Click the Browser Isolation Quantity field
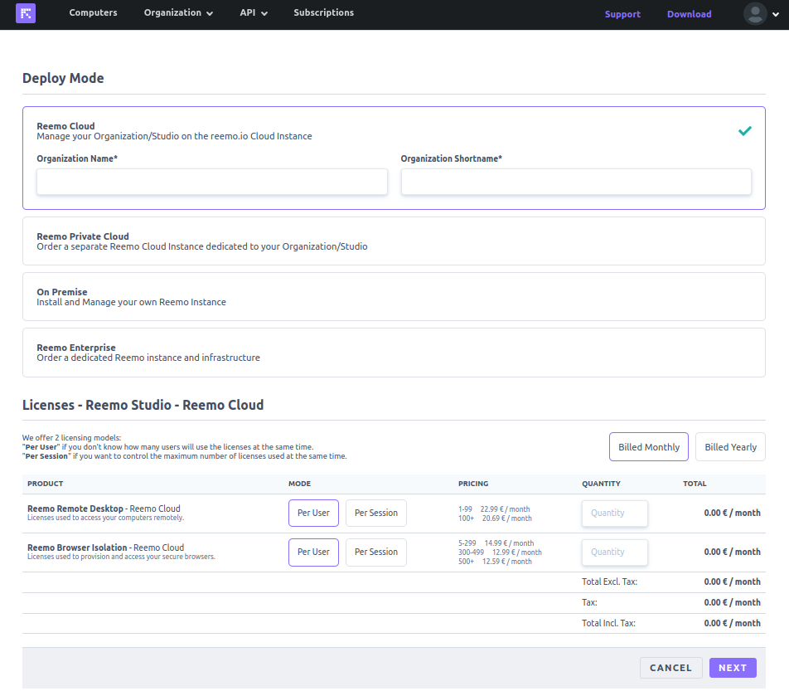The image size is (789, 696). (614, 552)
